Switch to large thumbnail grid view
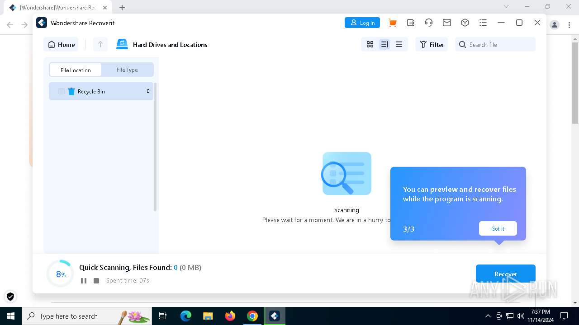 pyautogui.click(x=370, y=44)
